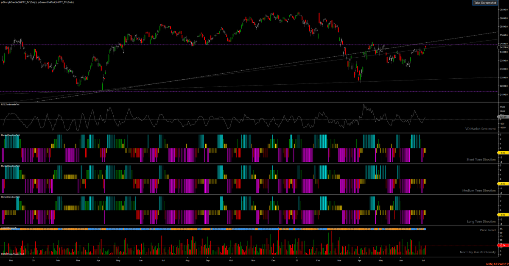This screenshot has height=266, width=509.
Task: Click the current price marker 24270
Action: click(503, 47)
